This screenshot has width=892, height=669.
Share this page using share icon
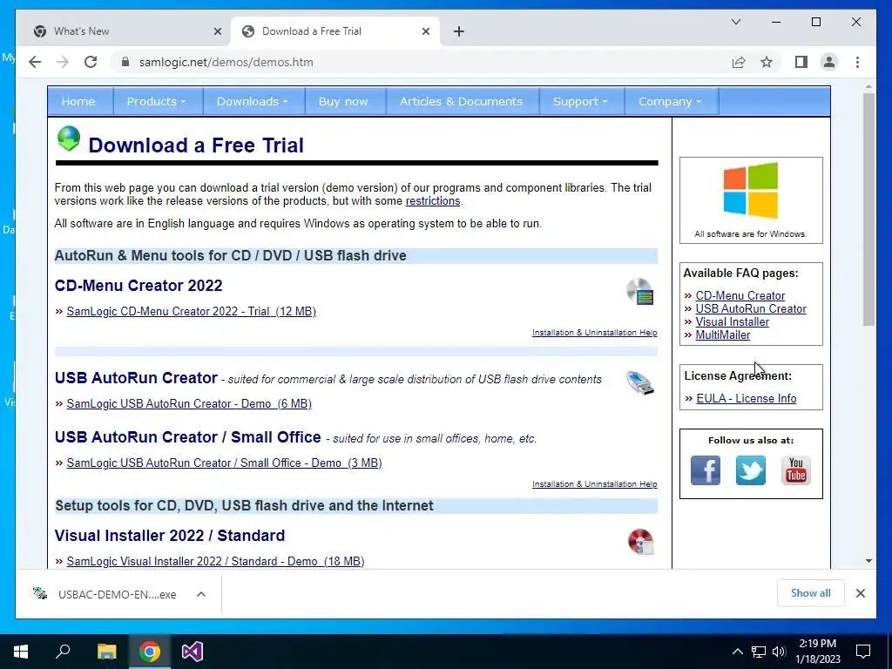tap(739, 62)
